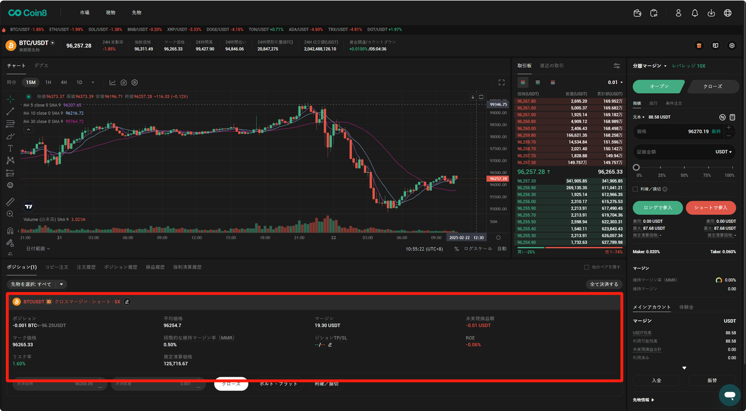Open the 先物を選択: すべて dropdown

point(37,284)
